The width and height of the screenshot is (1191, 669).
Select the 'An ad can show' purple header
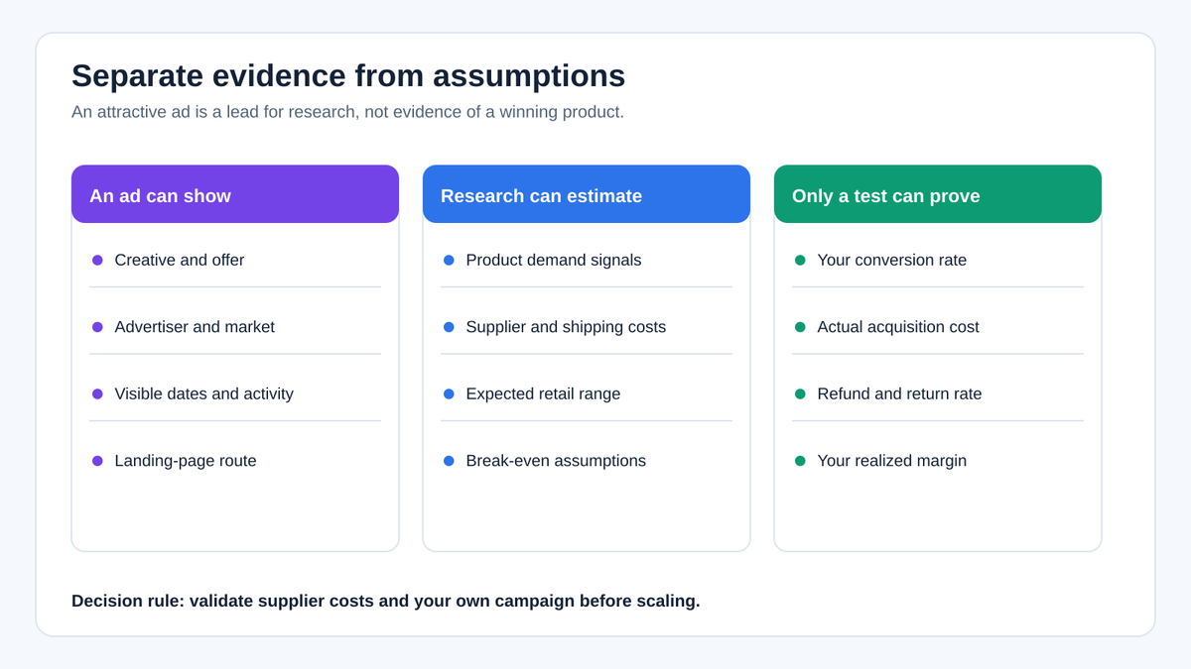235,194
